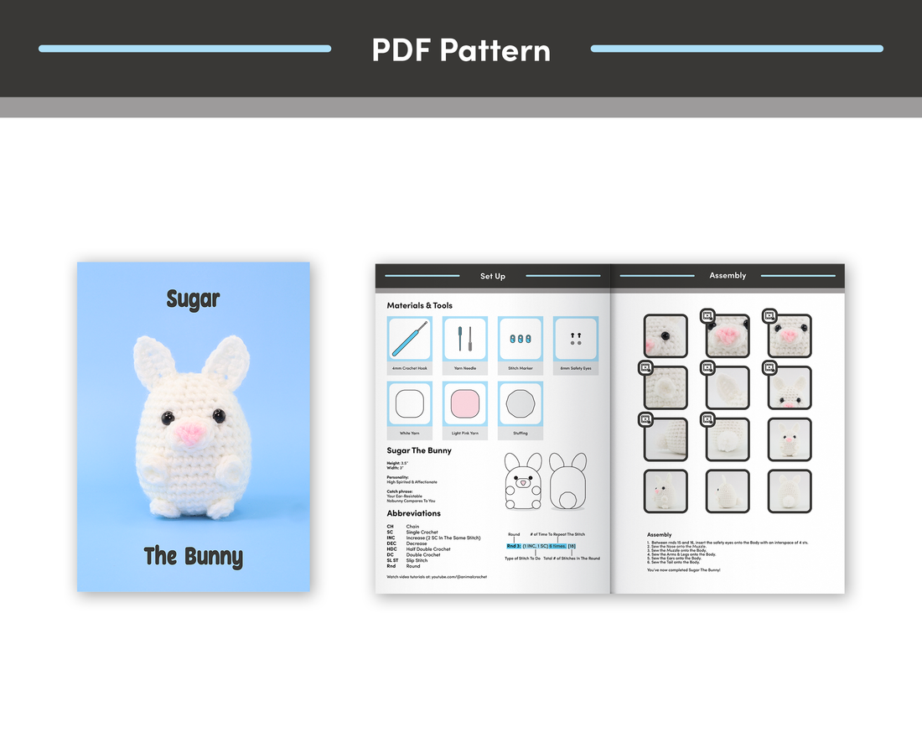Click back-view bunny outline diagram

click(567, 482)
